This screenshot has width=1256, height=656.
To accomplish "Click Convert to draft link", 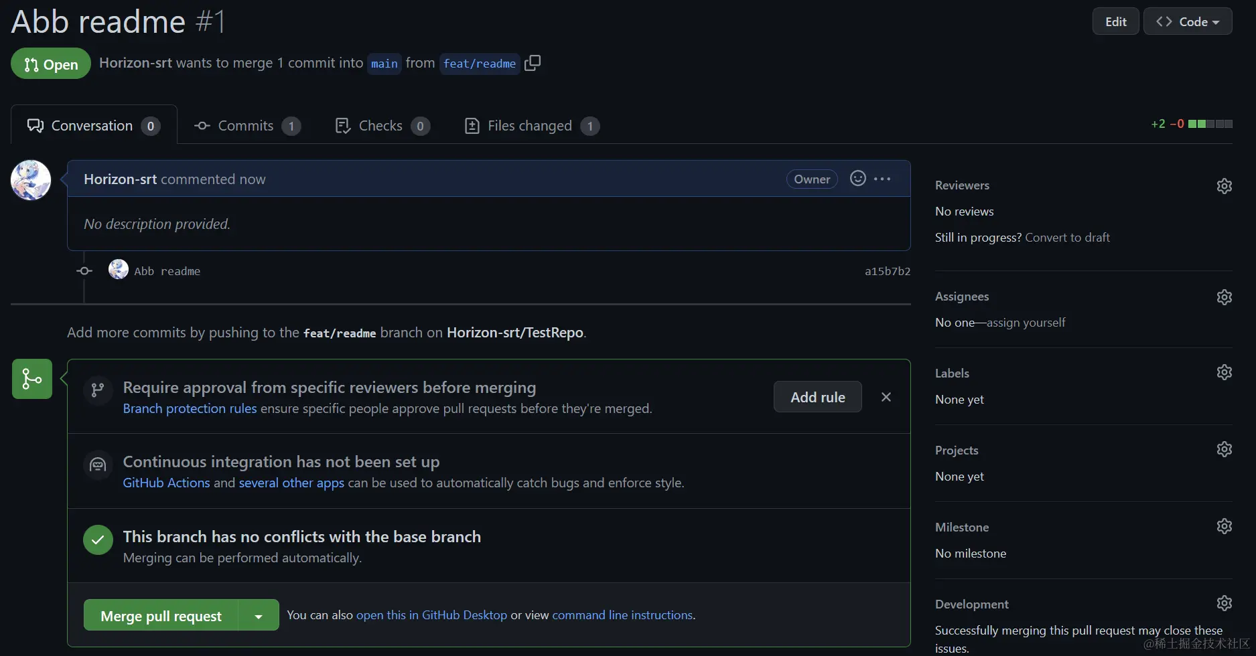I will [1067, 237].
